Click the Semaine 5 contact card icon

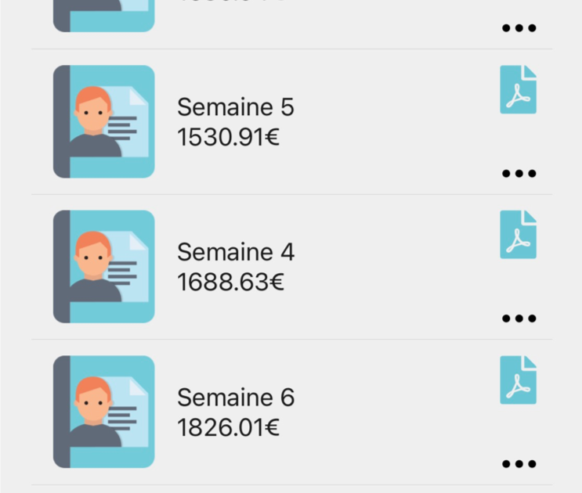coord(104,121)
